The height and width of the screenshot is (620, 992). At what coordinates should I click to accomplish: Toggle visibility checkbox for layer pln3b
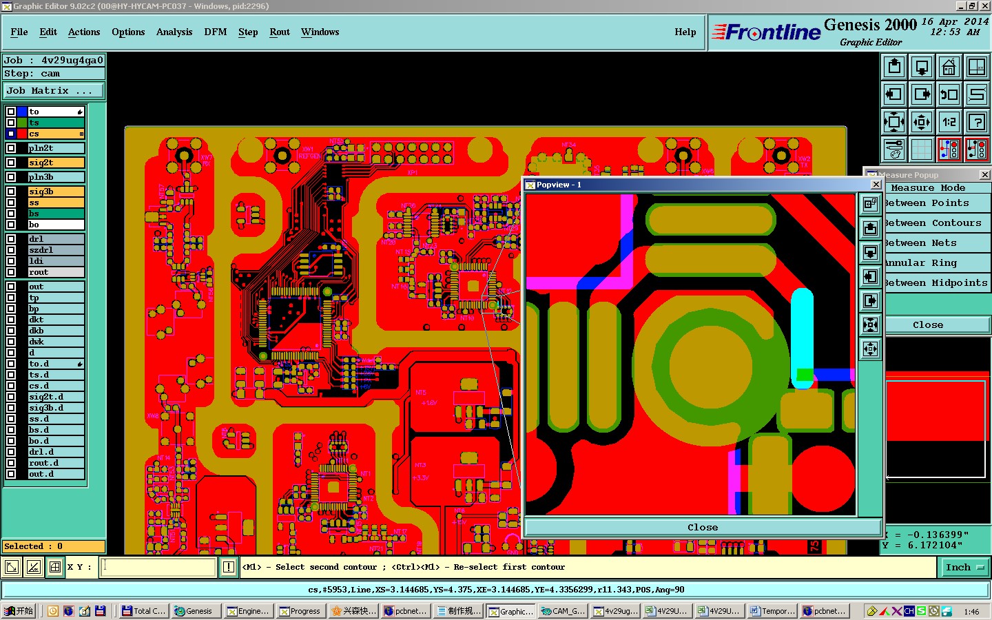point(11,177)
